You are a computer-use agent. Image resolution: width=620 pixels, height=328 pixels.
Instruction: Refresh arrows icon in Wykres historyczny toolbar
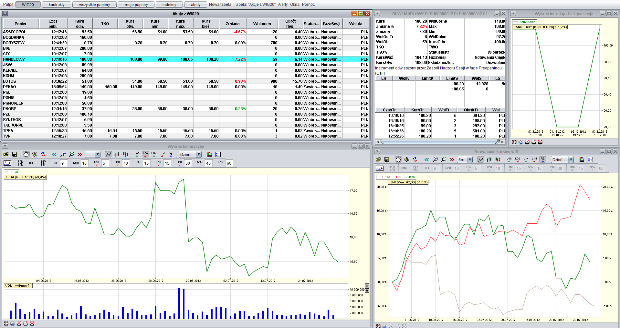click(43, 155)
